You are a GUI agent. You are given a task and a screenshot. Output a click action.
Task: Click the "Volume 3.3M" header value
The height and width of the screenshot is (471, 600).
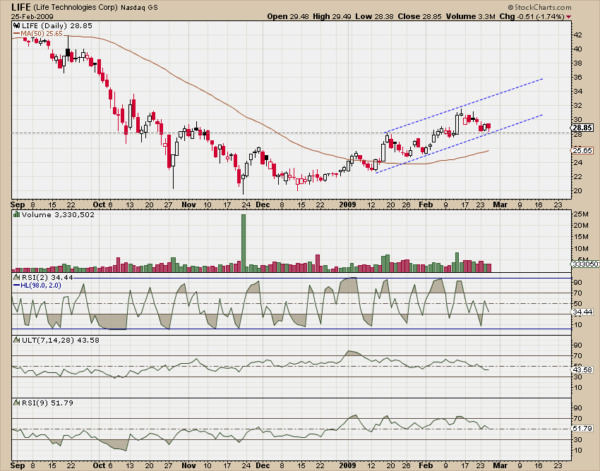(470, 16)
